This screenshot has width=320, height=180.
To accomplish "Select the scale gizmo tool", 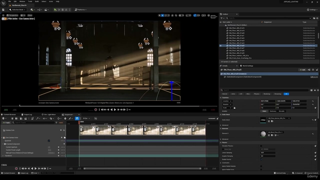I will [x=168, y=15].
